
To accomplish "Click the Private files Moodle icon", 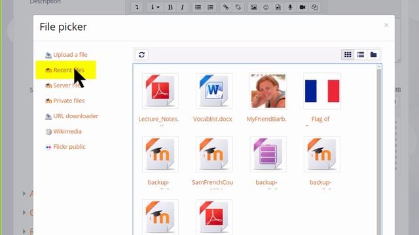I will 48,101.
